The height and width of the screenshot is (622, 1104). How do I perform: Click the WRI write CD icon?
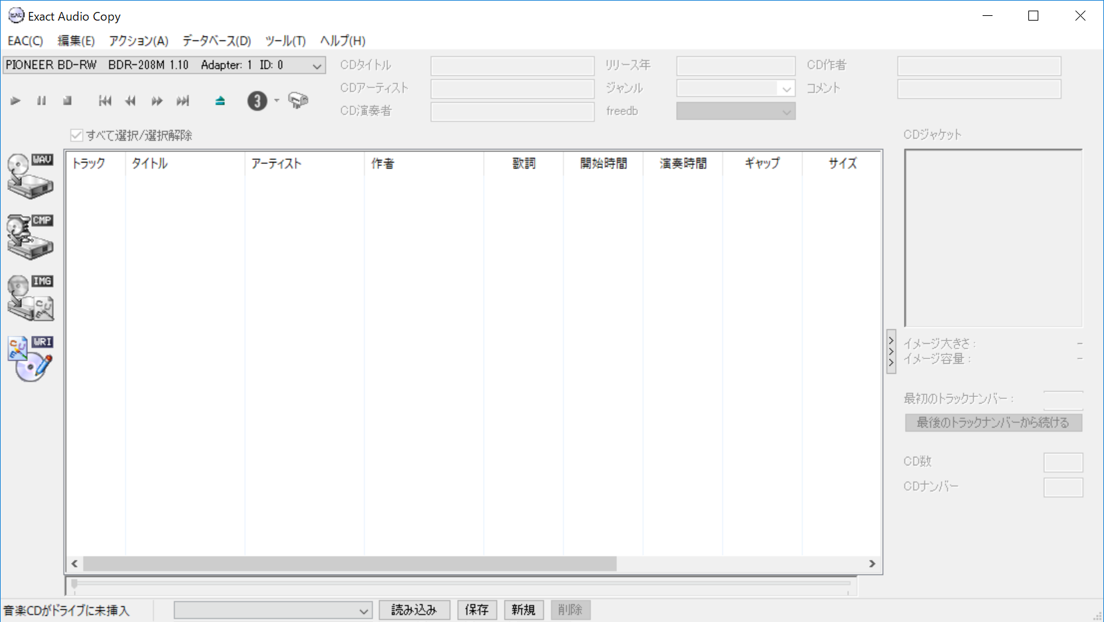31,358
